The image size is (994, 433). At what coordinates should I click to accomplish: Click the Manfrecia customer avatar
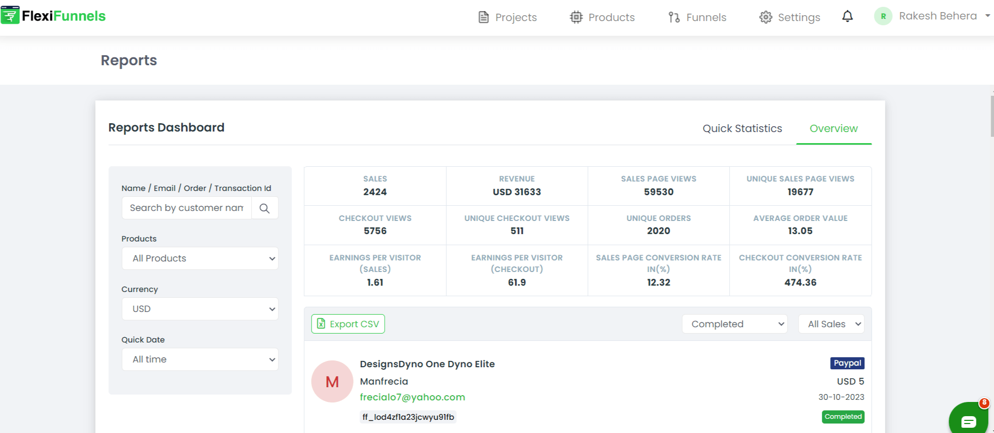332,381
